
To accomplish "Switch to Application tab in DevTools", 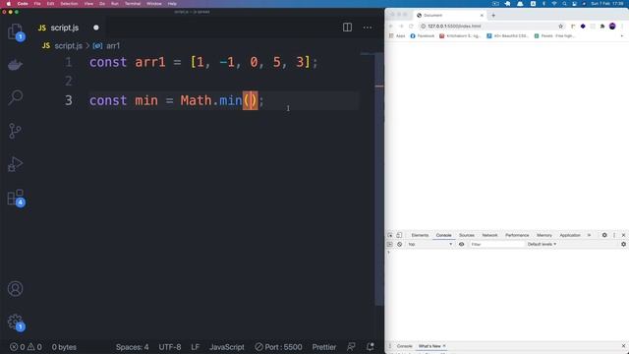I will point(570,235).
